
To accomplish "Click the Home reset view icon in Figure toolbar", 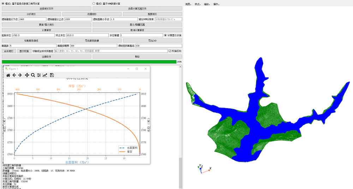I will (8, 75).
